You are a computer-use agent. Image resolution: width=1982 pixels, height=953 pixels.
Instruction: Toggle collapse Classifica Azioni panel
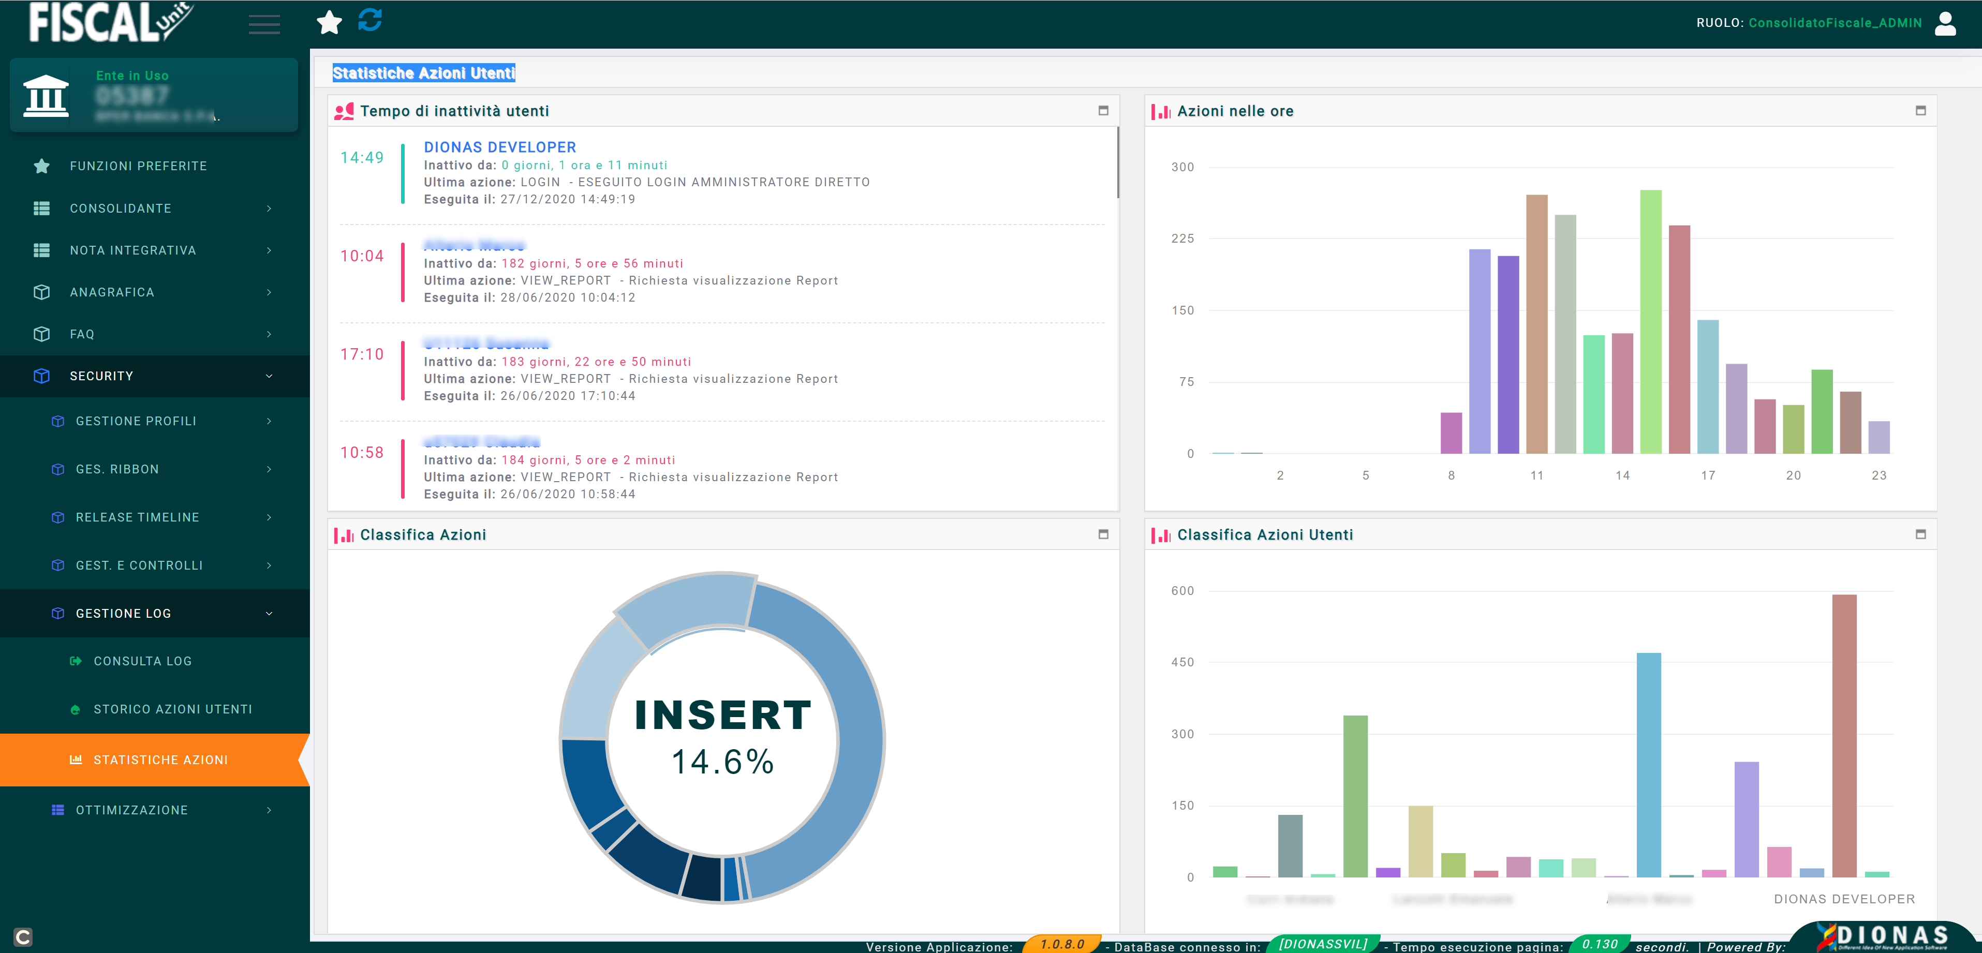tap(1103, 533)
